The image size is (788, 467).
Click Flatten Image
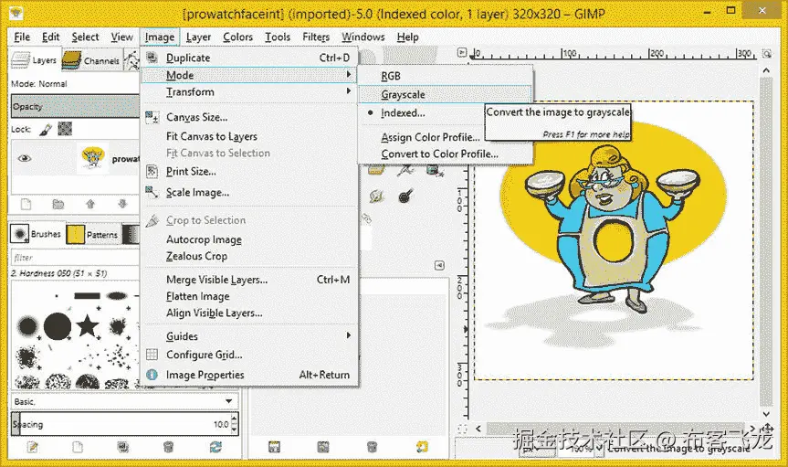[x=197, y=296]
